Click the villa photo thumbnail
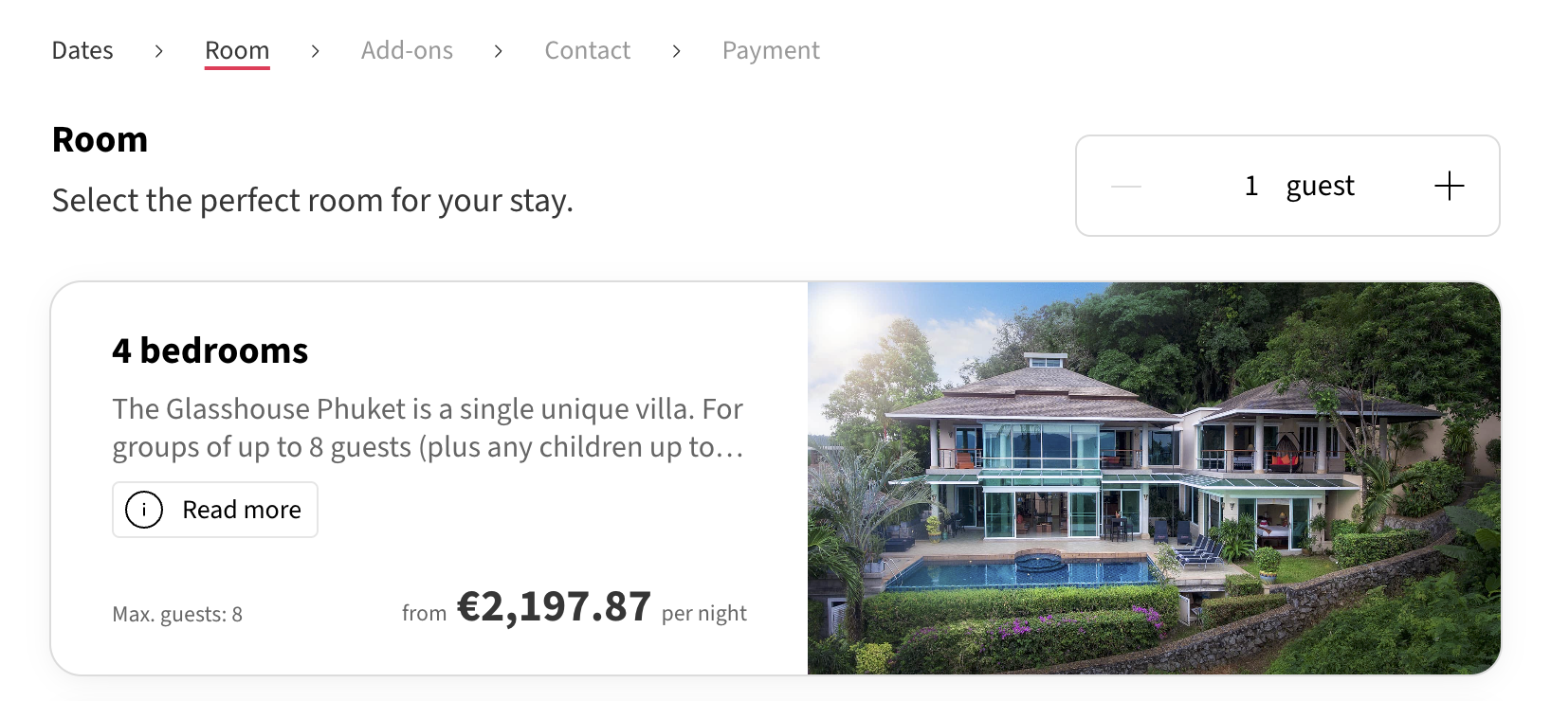The width and height of the screenshot is (1551, 701). tap(1154, 478)
